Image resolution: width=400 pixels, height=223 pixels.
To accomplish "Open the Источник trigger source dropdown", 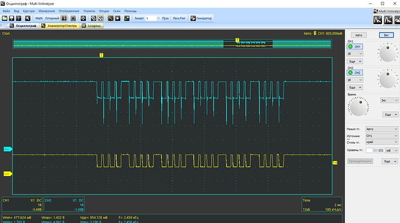I will coord(382,136).
